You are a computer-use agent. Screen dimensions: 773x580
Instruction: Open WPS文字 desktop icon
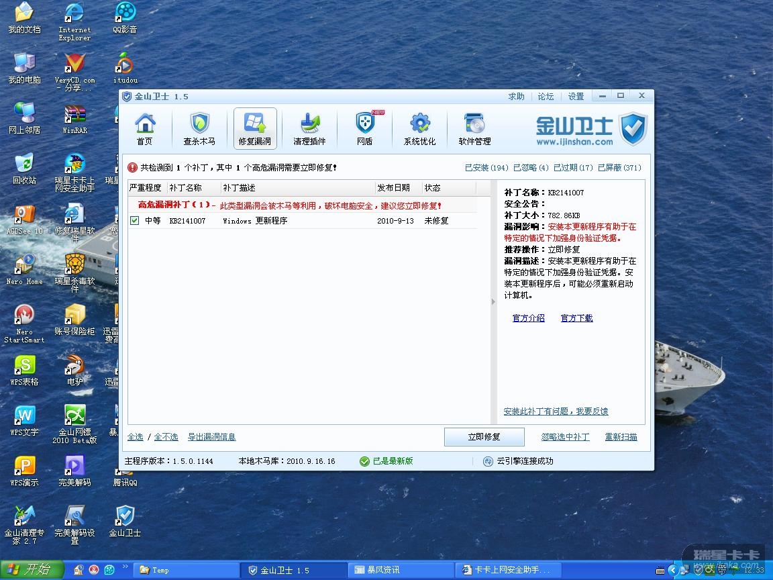[x=24, y=421]
